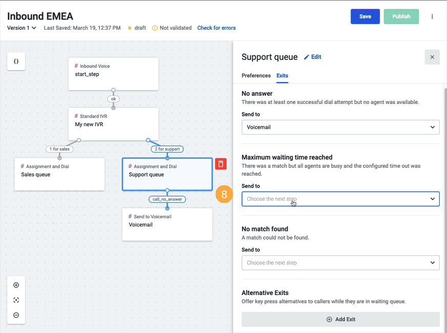Select the Standard IVR My new IVR node

tap(113, 124)
